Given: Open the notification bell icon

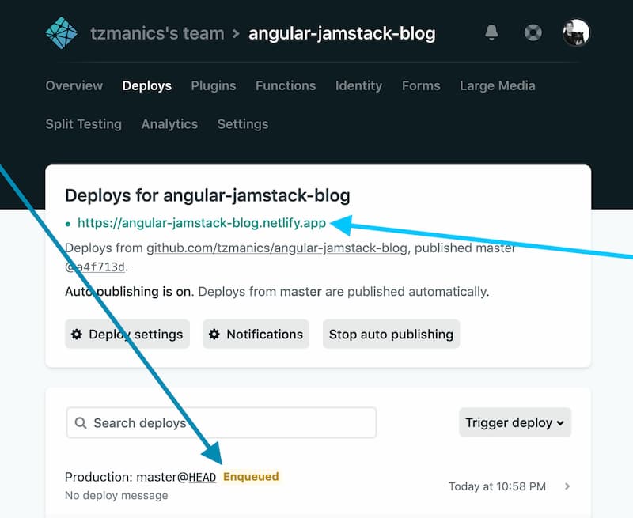Looking at the screenshot, I should (x=491, y=32).
